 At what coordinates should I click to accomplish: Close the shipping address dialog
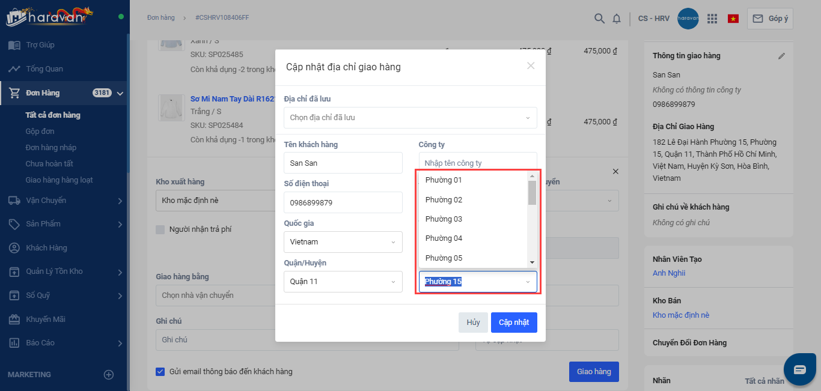pos(531,66)
